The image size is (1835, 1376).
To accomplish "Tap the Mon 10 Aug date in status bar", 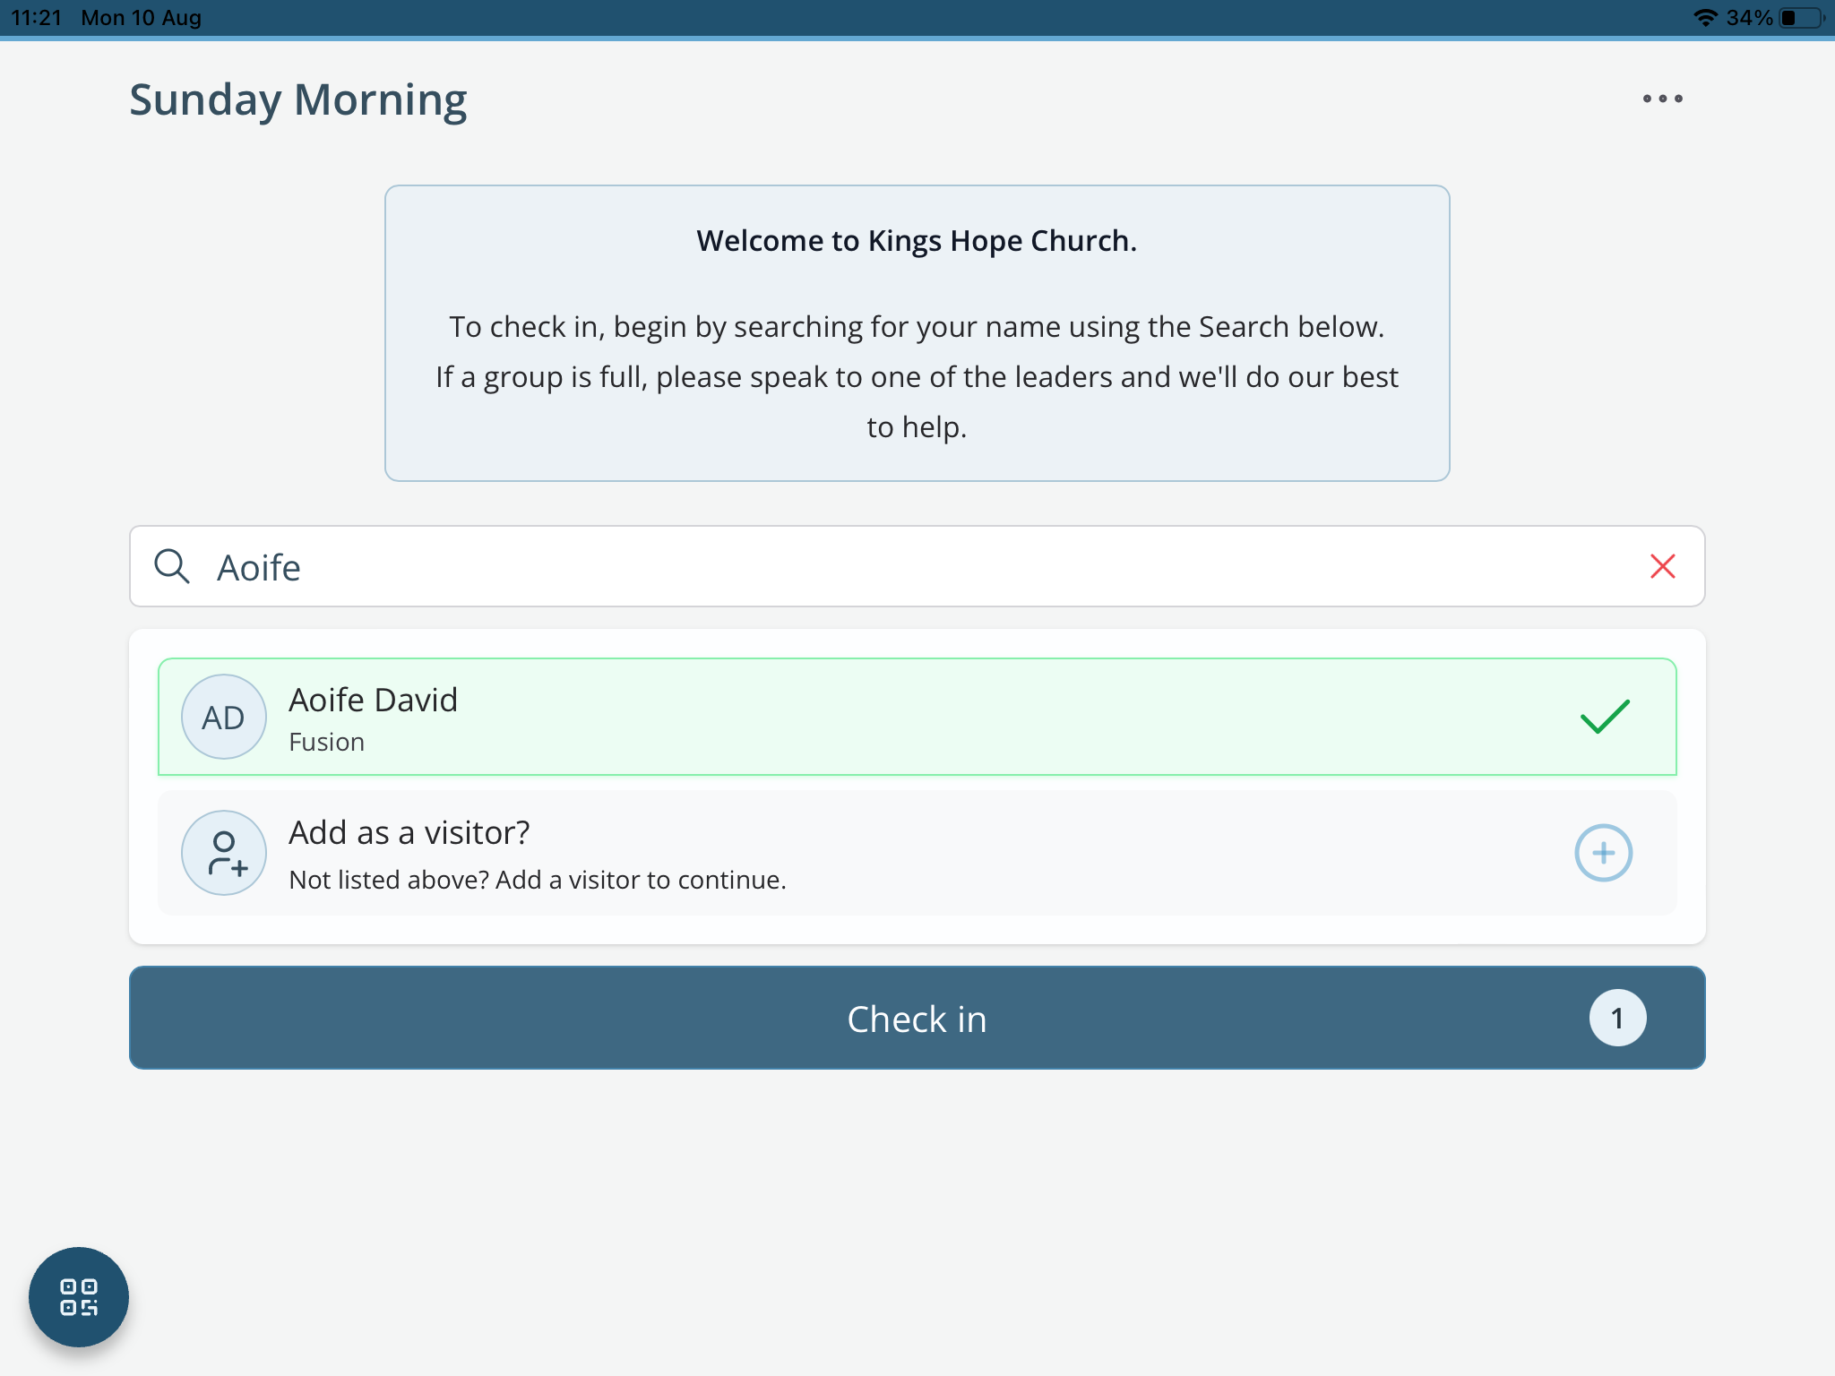I will (142, 18).
